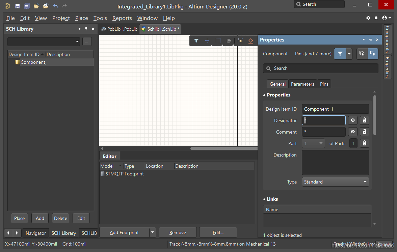Click the Place Pin tool icon
Image resolution: width=397 pixels, height=252 pixels.
click(240, 41)
